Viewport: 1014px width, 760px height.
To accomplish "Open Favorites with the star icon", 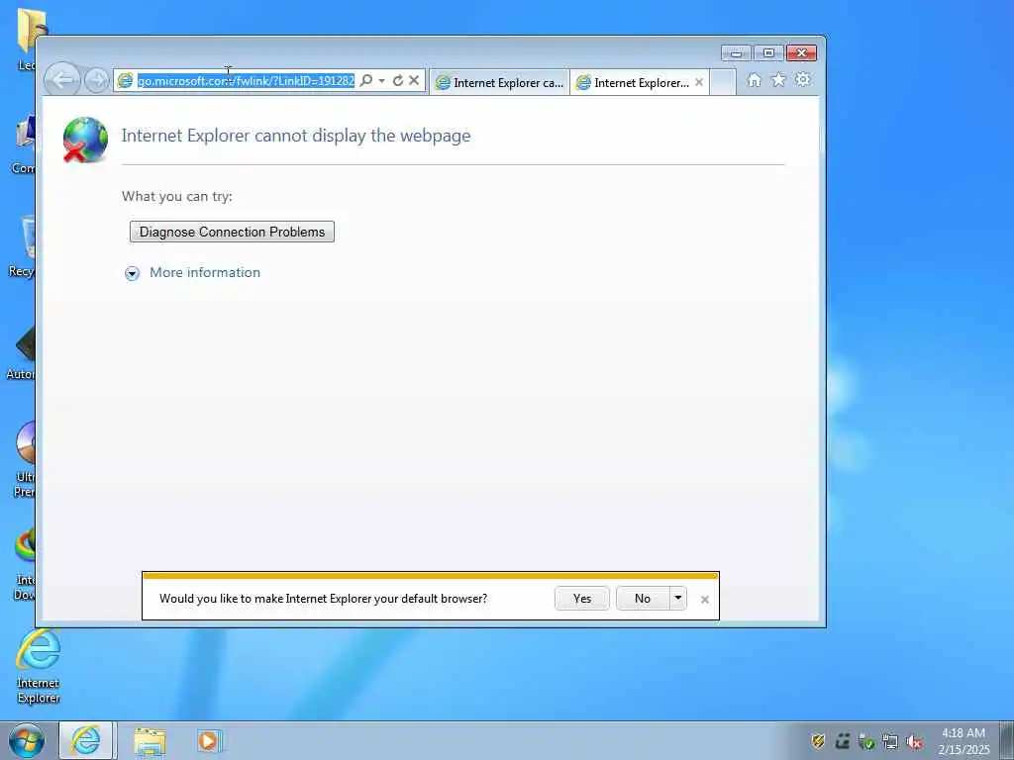I will (x=778, y=80).
